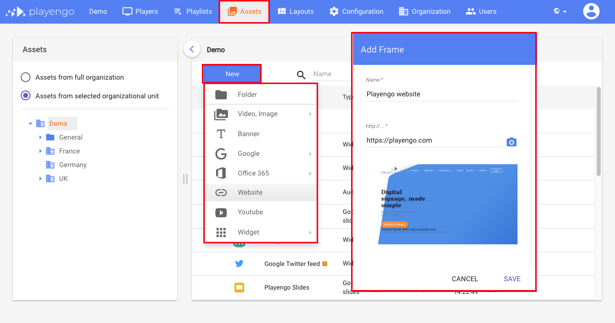This screenshot has height=323, width=615.
Task: Expand the France organization node
Action: (x=40, y=151)
